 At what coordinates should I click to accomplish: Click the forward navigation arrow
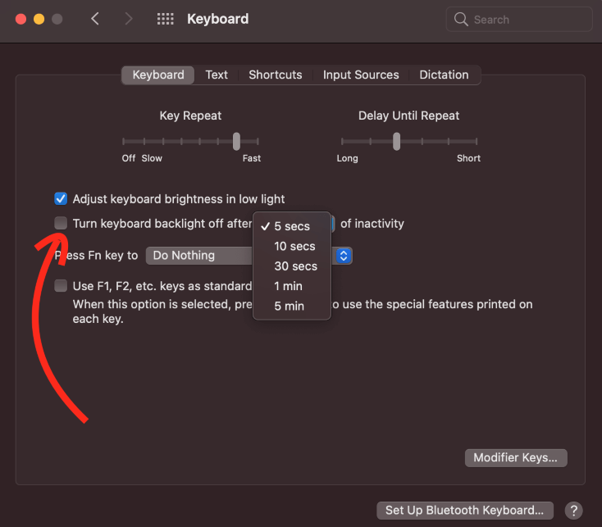[x=129, y=19]
